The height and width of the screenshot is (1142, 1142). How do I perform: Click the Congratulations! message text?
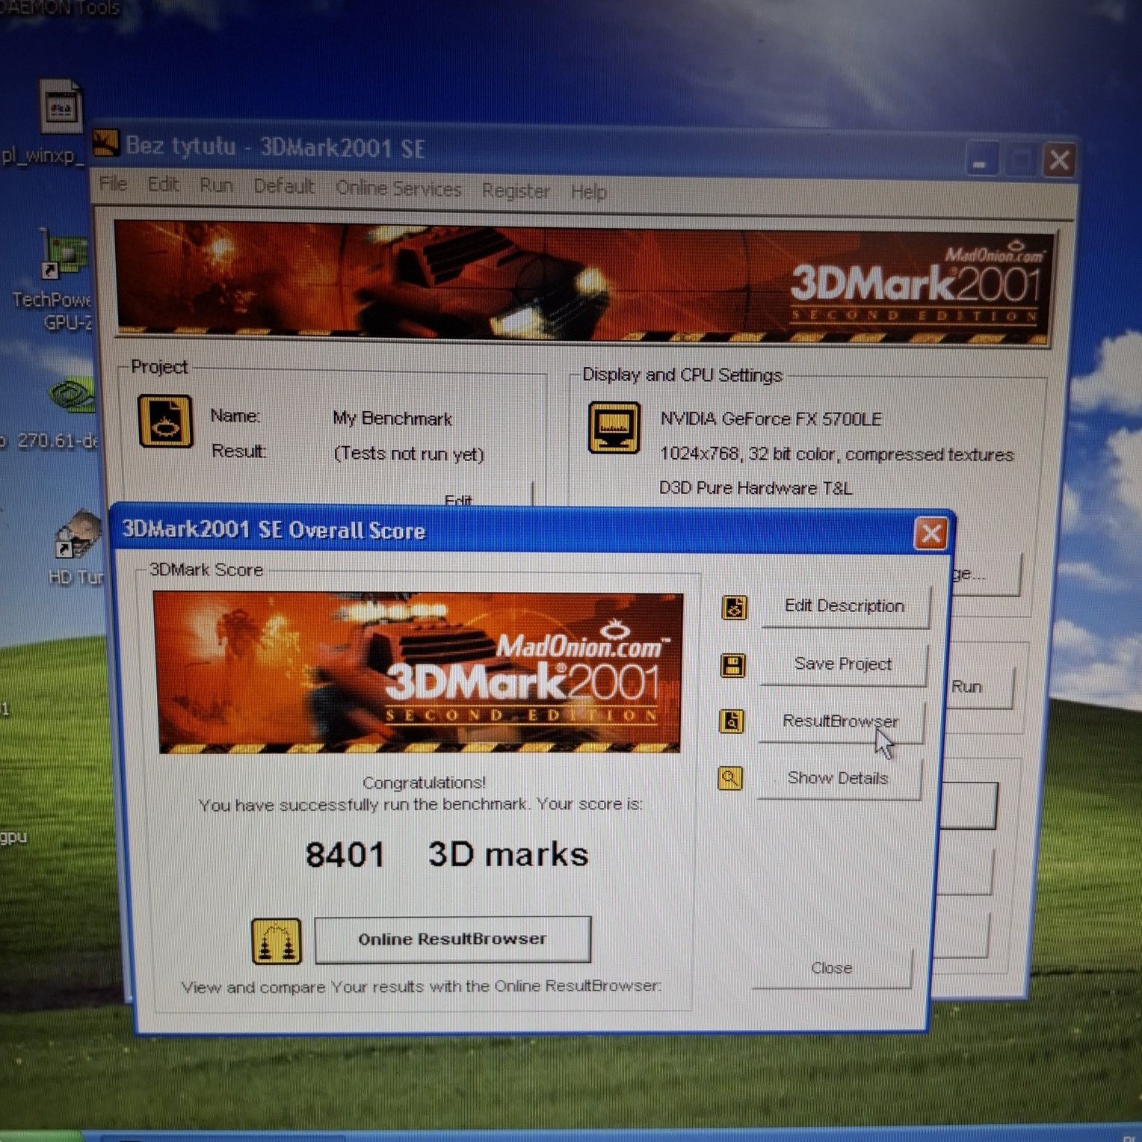(424, 783)
